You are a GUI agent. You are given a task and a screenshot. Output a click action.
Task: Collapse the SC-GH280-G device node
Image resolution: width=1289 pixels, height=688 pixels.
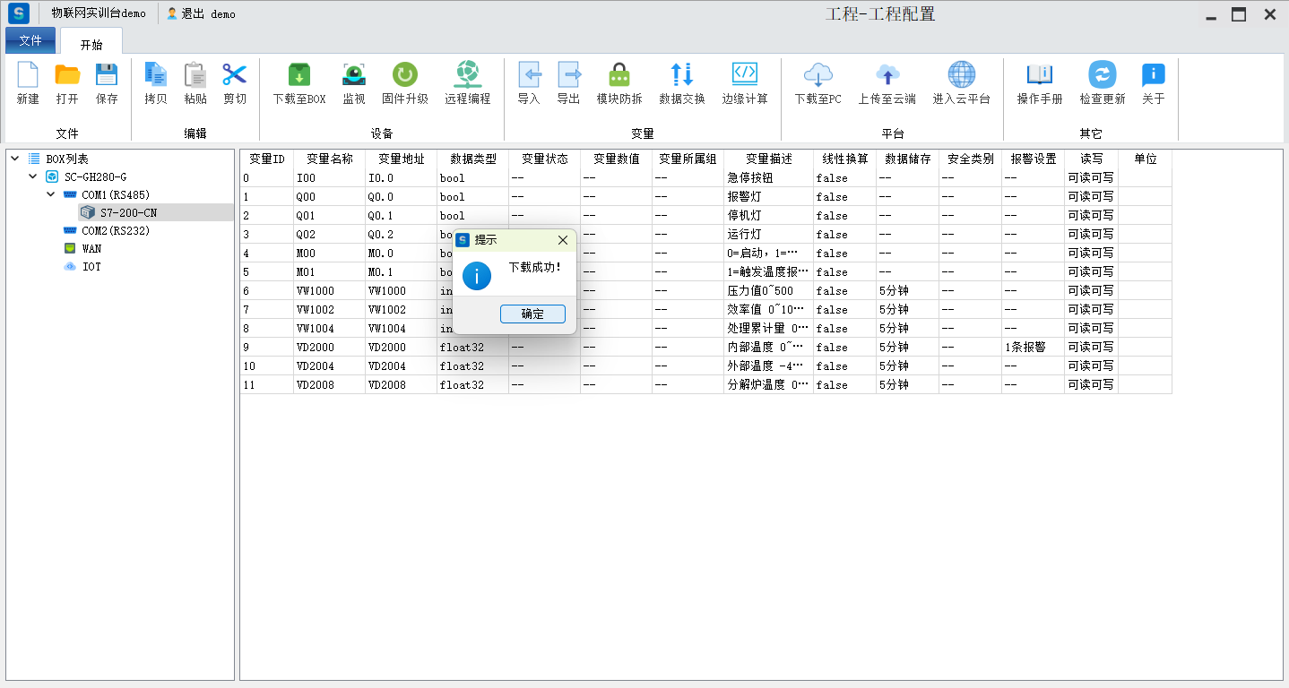point(33,176)
